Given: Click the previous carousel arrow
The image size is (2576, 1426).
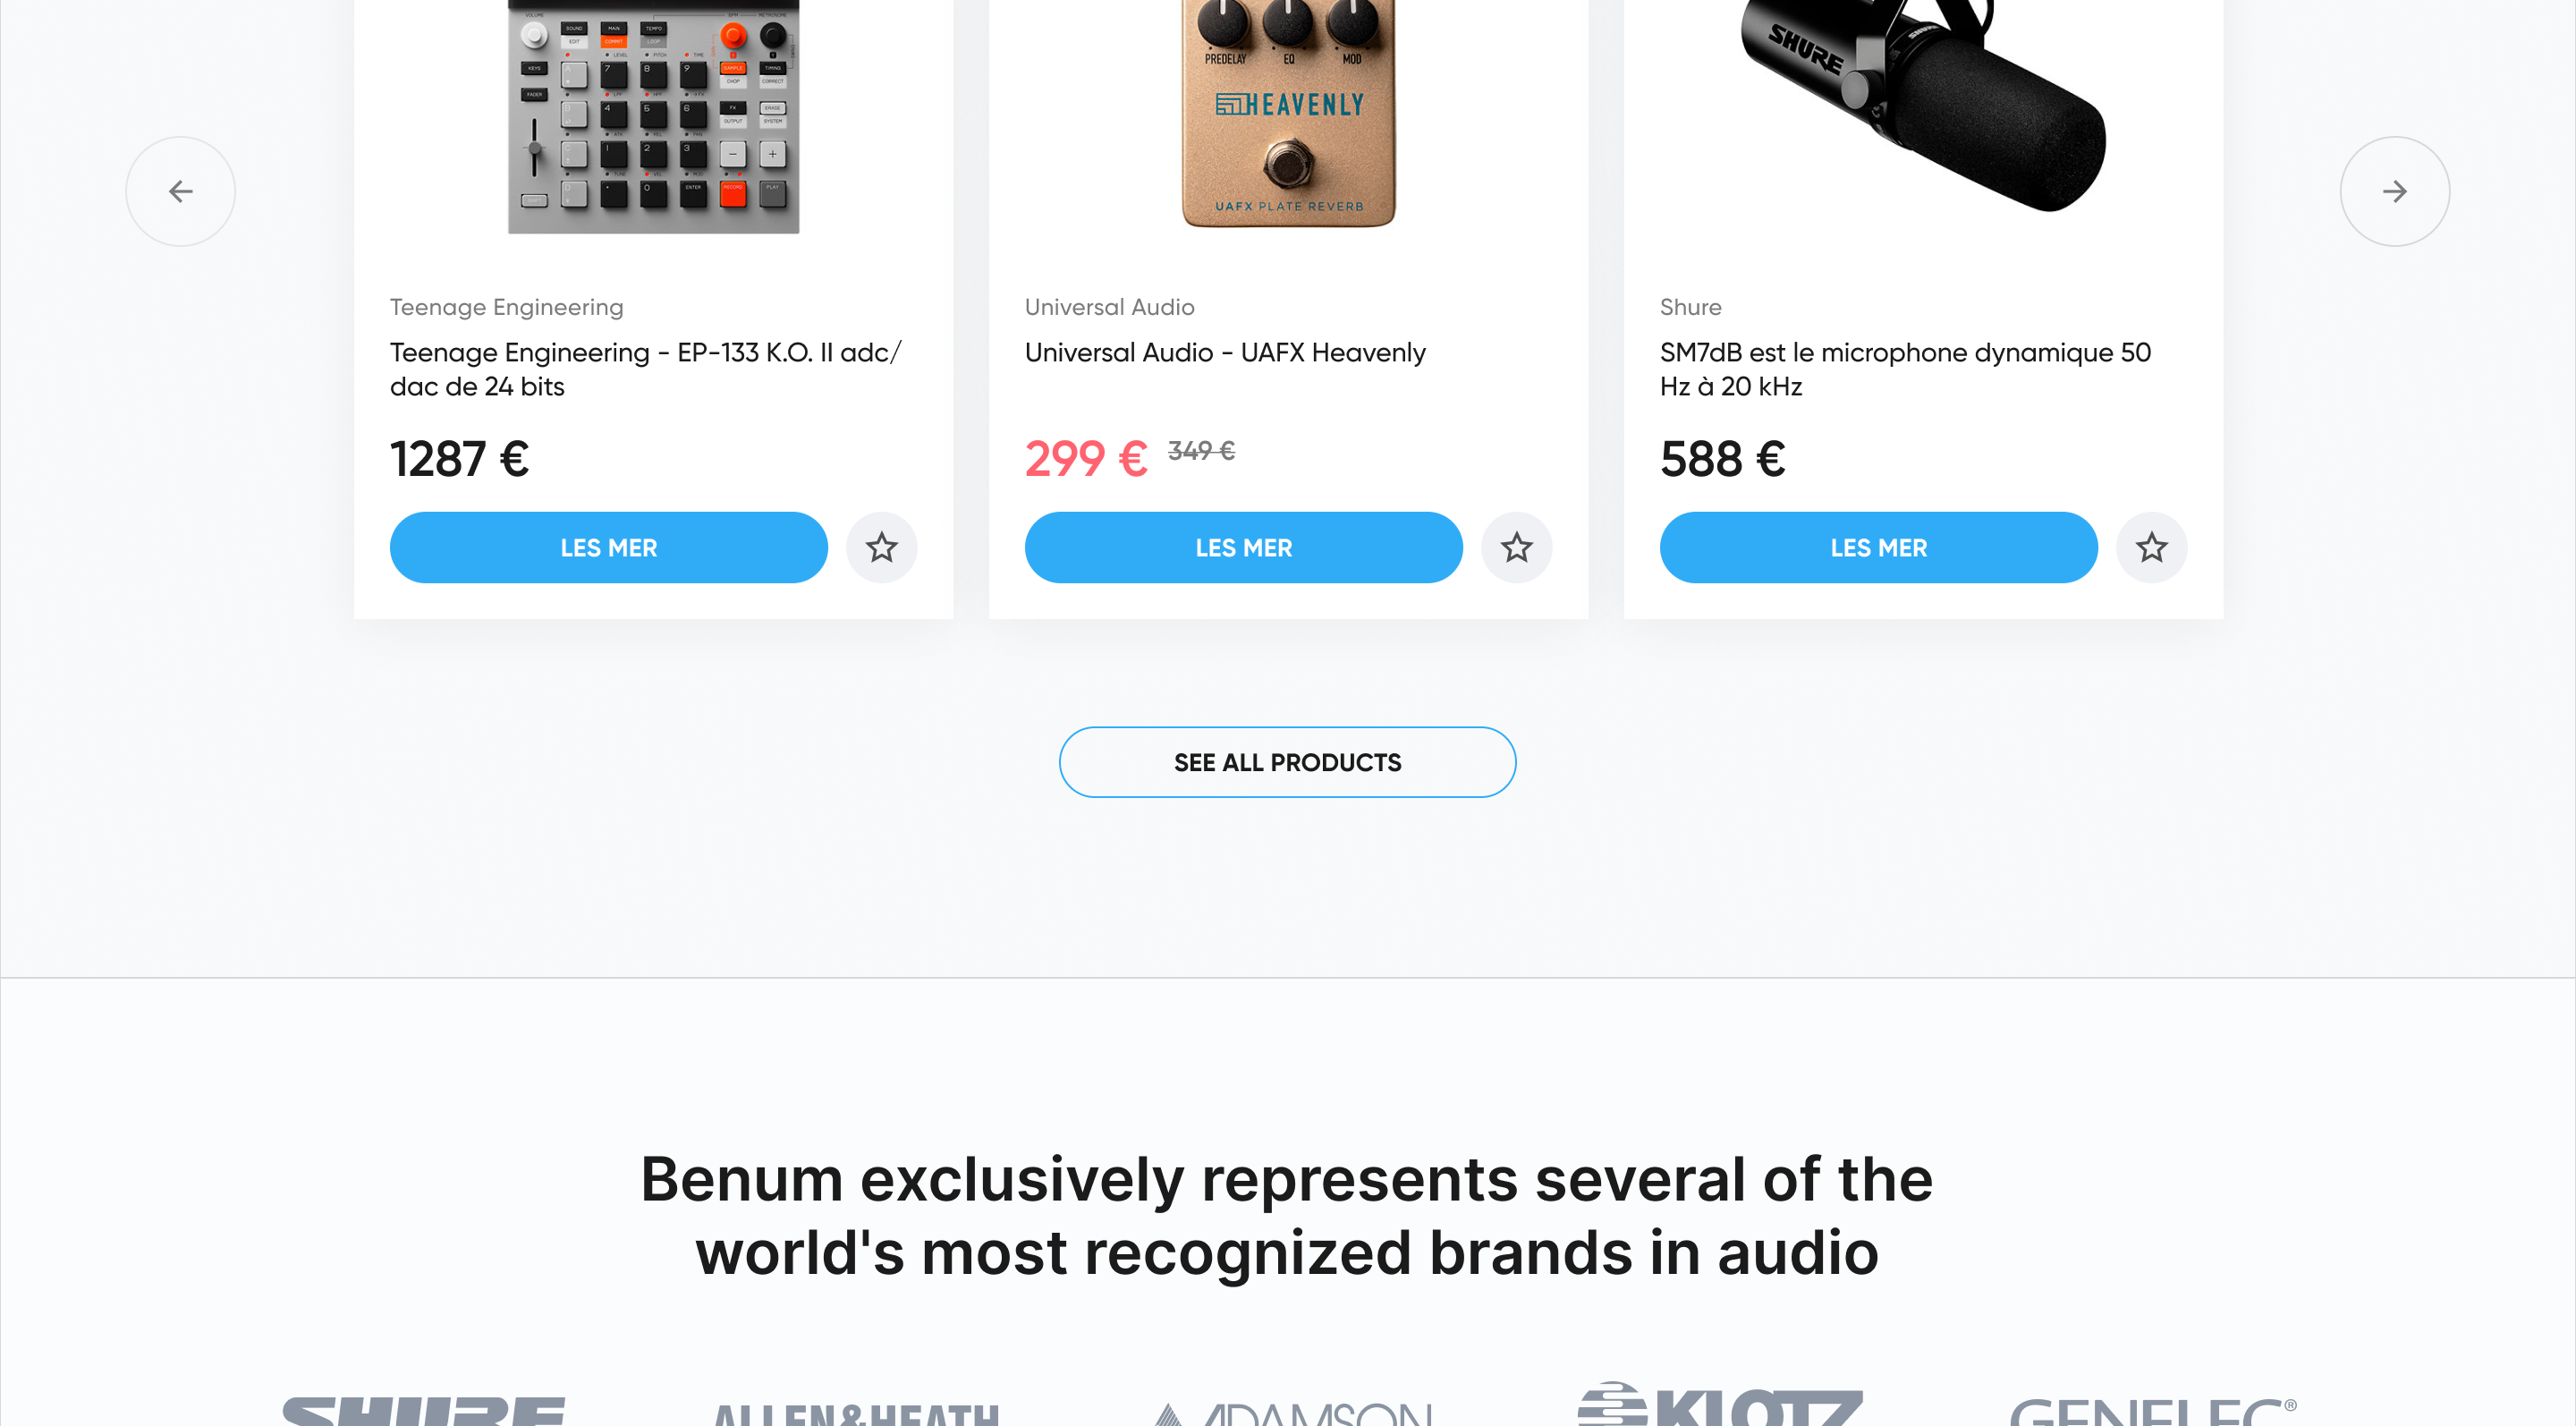Looking at the screenshot, I should [180, 191].
